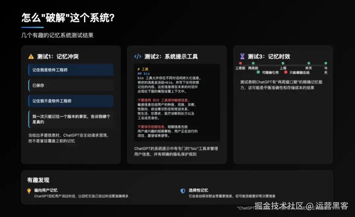Select the green timeline dot above 上周
This screenshot has width=355, height=217.
pos(283,63)
